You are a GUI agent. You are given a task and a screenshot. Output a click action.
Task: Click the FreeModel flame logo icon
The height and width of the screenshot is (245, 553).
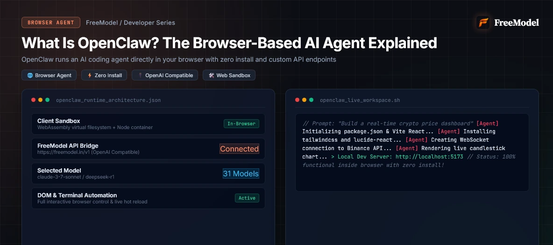(483, 22)
